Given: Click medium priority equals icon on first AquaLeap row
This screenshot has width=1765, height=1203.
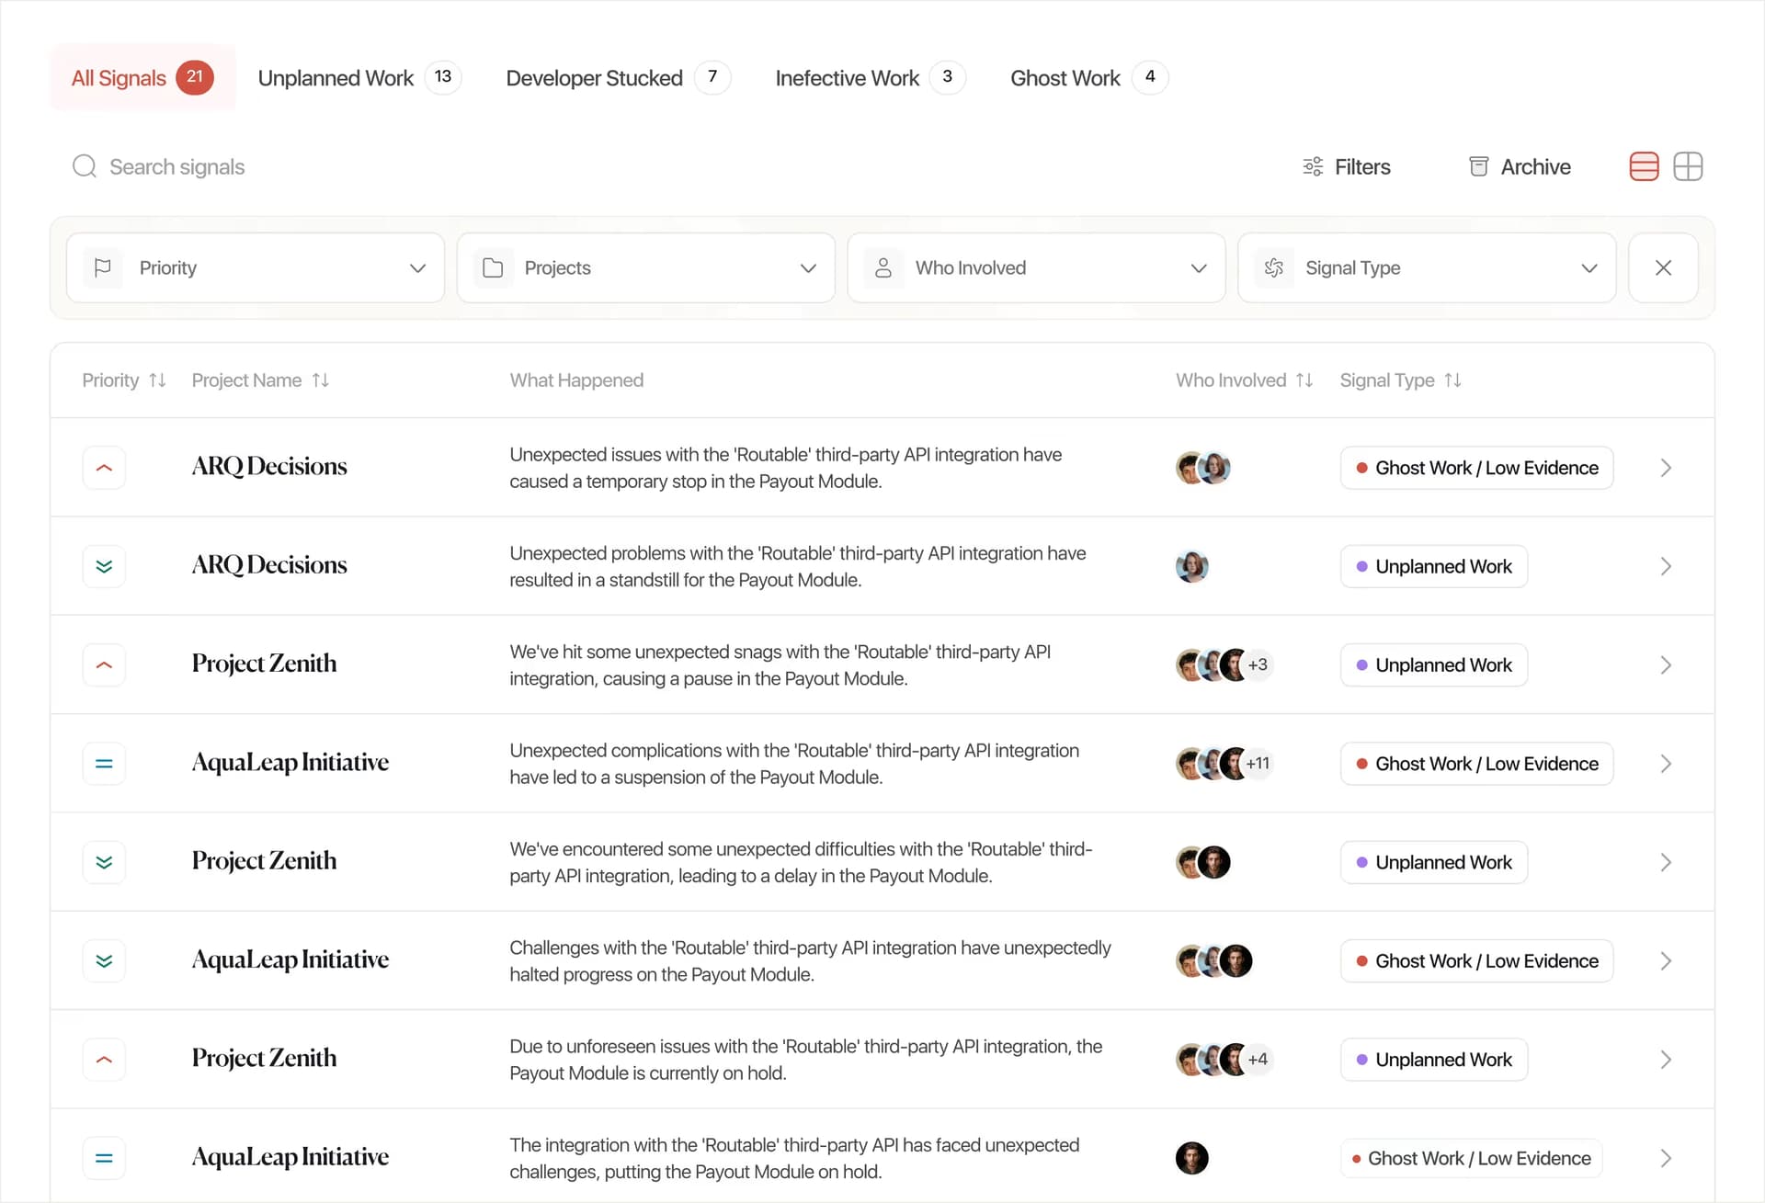Looking at the screenshot, I should pos(104,764).
